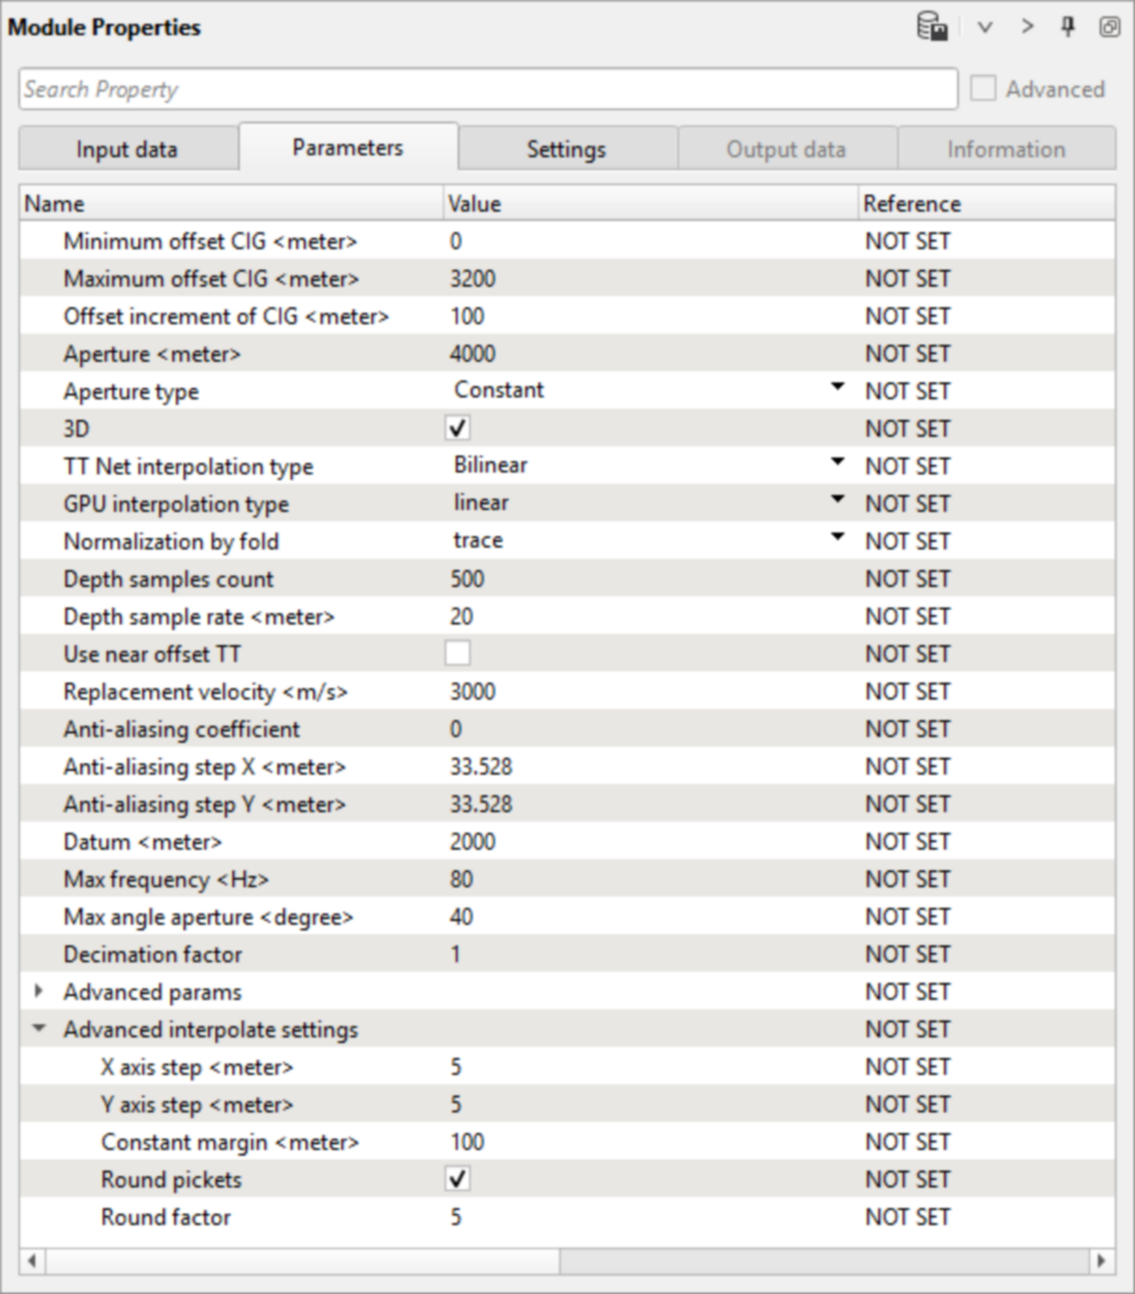Collapse Advanced interpolate settings group
Image resolution: width=1135 pixels, height=1294 pixels.
38,1028
